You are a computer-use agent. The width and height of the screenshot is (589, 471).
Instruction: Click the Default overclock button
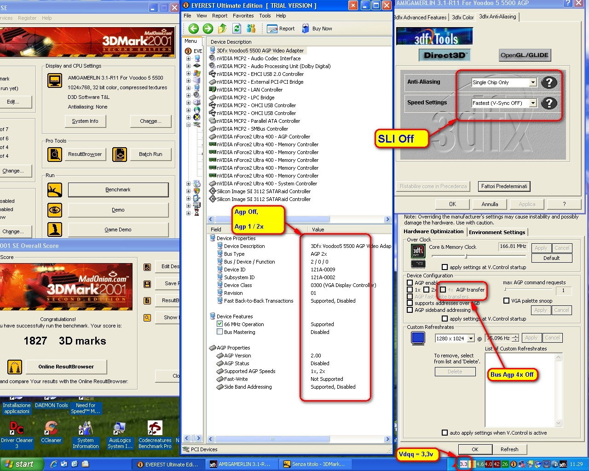(x=551, y=258)
